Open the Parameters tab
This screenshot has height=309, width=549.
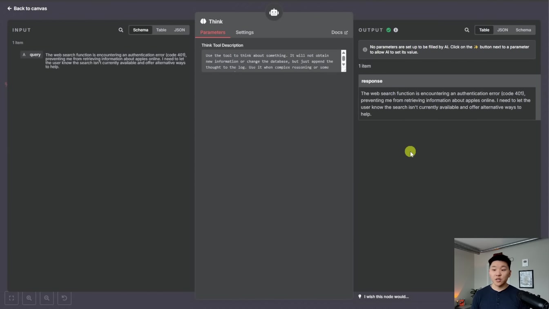213,32
